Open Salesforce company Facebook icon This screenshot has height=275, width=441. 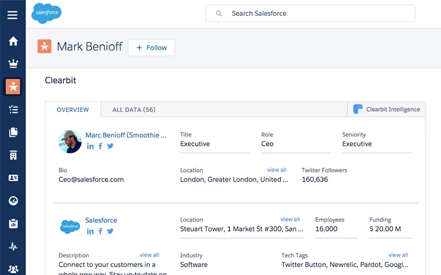[x=100, y=231]
